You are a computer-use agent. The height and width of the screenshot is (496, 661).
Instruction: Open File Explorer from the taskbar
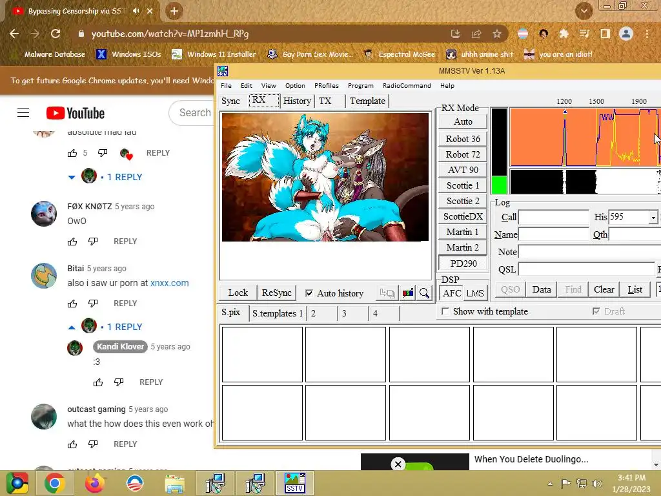point(174,483)
